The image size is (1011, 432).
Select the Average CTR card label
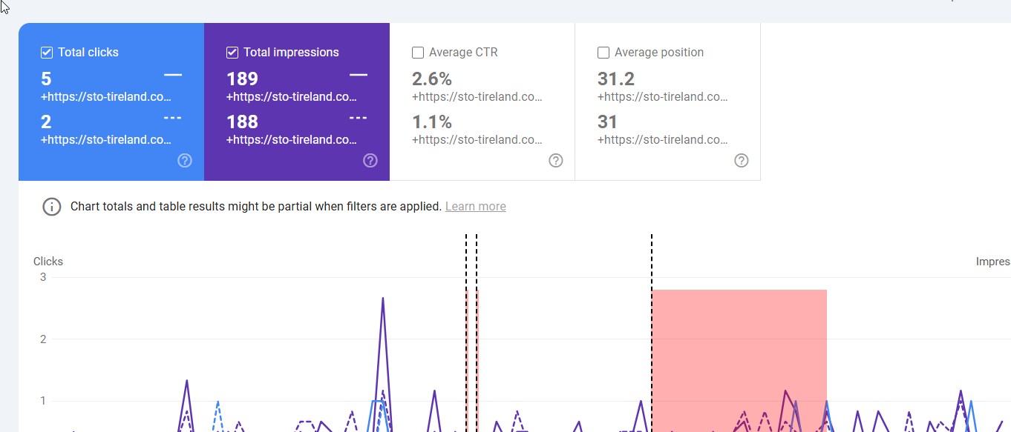point(463,53)
